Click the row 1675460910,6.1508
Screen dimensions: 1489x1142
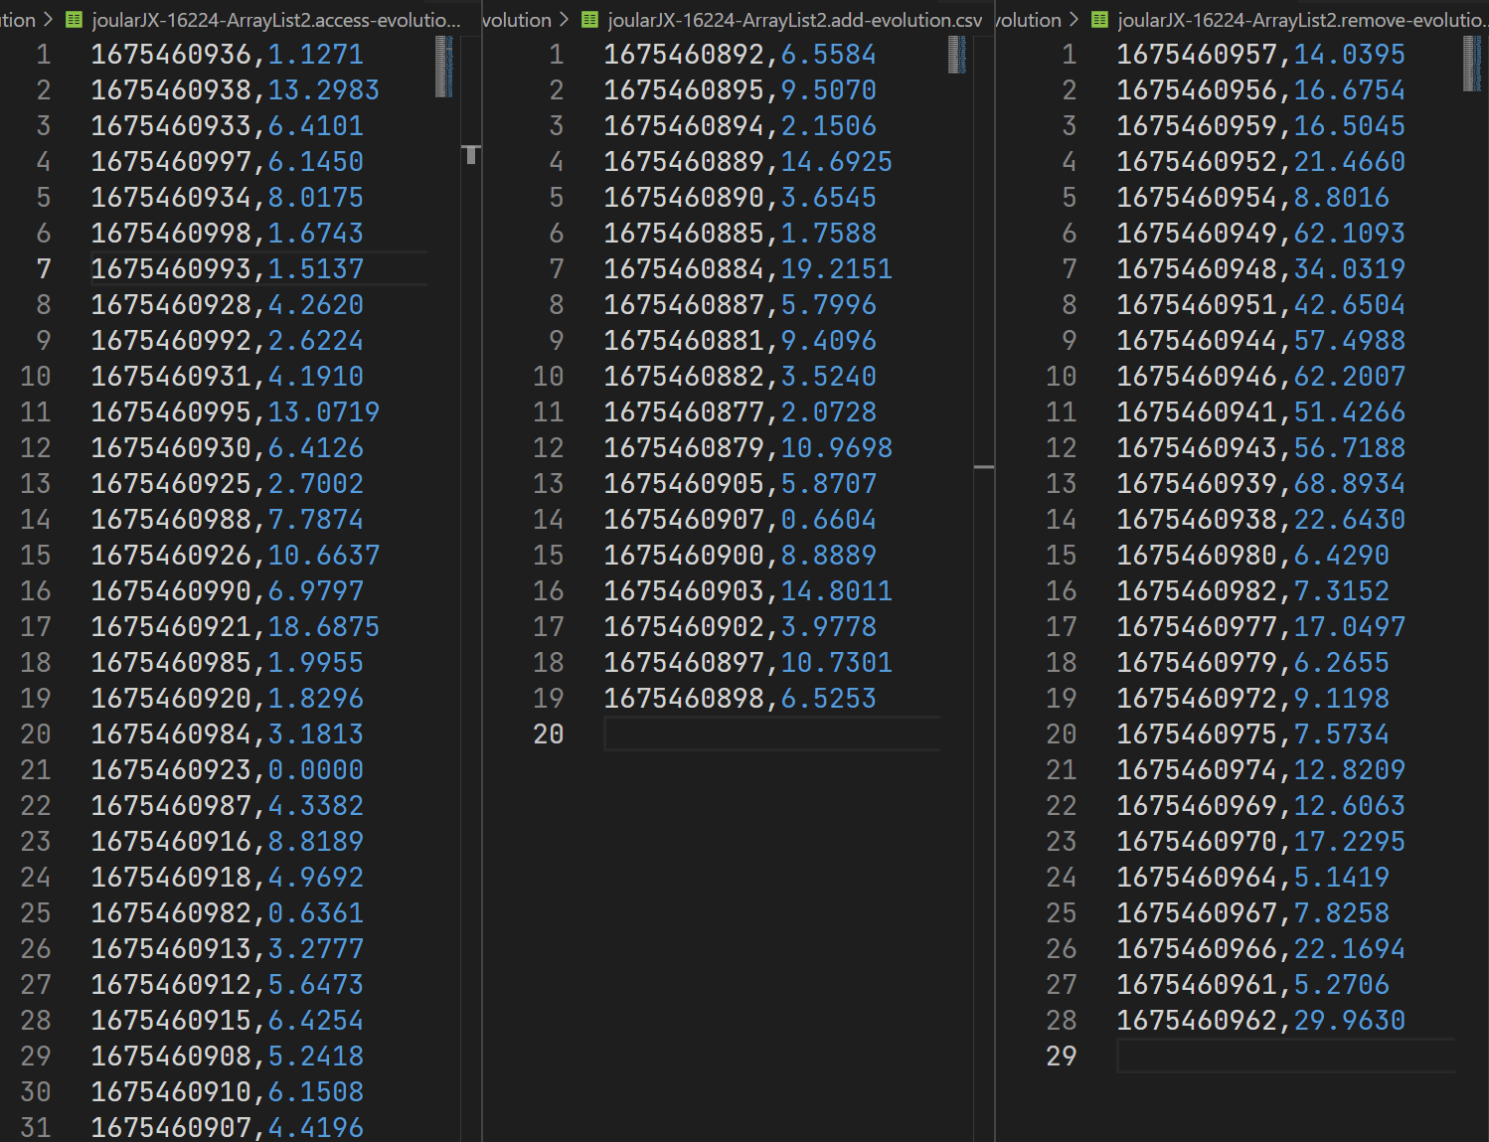click(228, 1092)
